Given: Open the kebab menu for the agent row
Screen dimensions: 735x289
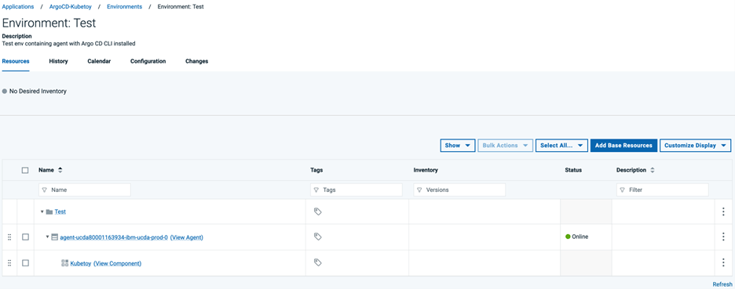Looking at the screenshot, I should coord(722,237).
